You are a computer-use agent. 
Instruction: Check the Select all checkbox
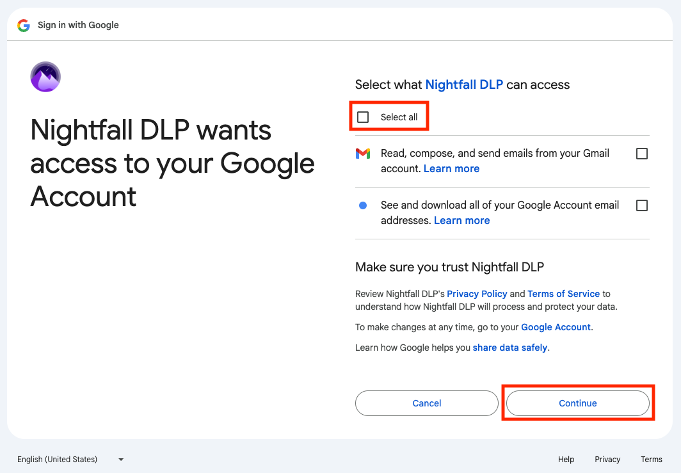363,117
